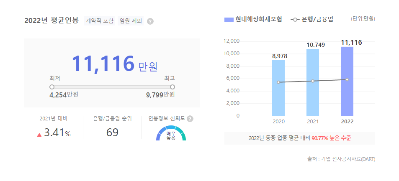
Task: Select the 계약직 포함 tag
Action: (x=100, y=21)
